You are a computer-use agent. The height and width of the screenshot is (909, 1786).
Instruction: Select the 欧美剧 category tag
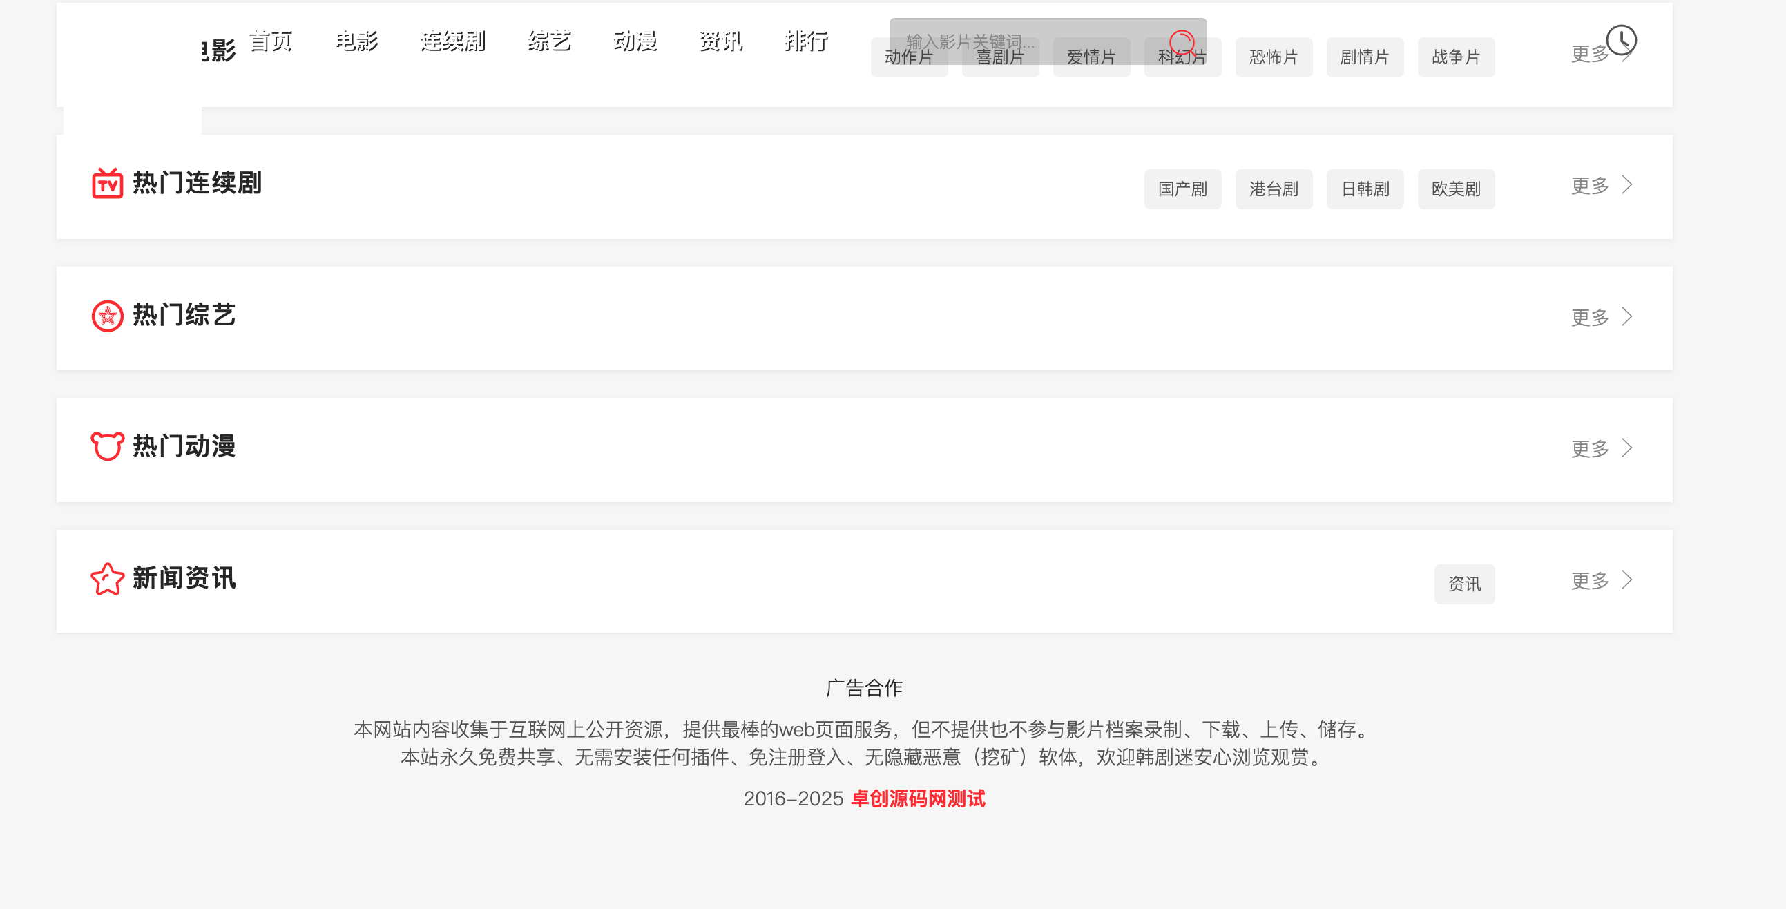(1456, 189)
